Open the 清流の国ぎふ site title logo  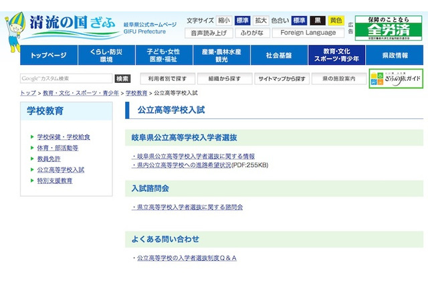pos(73,27)
